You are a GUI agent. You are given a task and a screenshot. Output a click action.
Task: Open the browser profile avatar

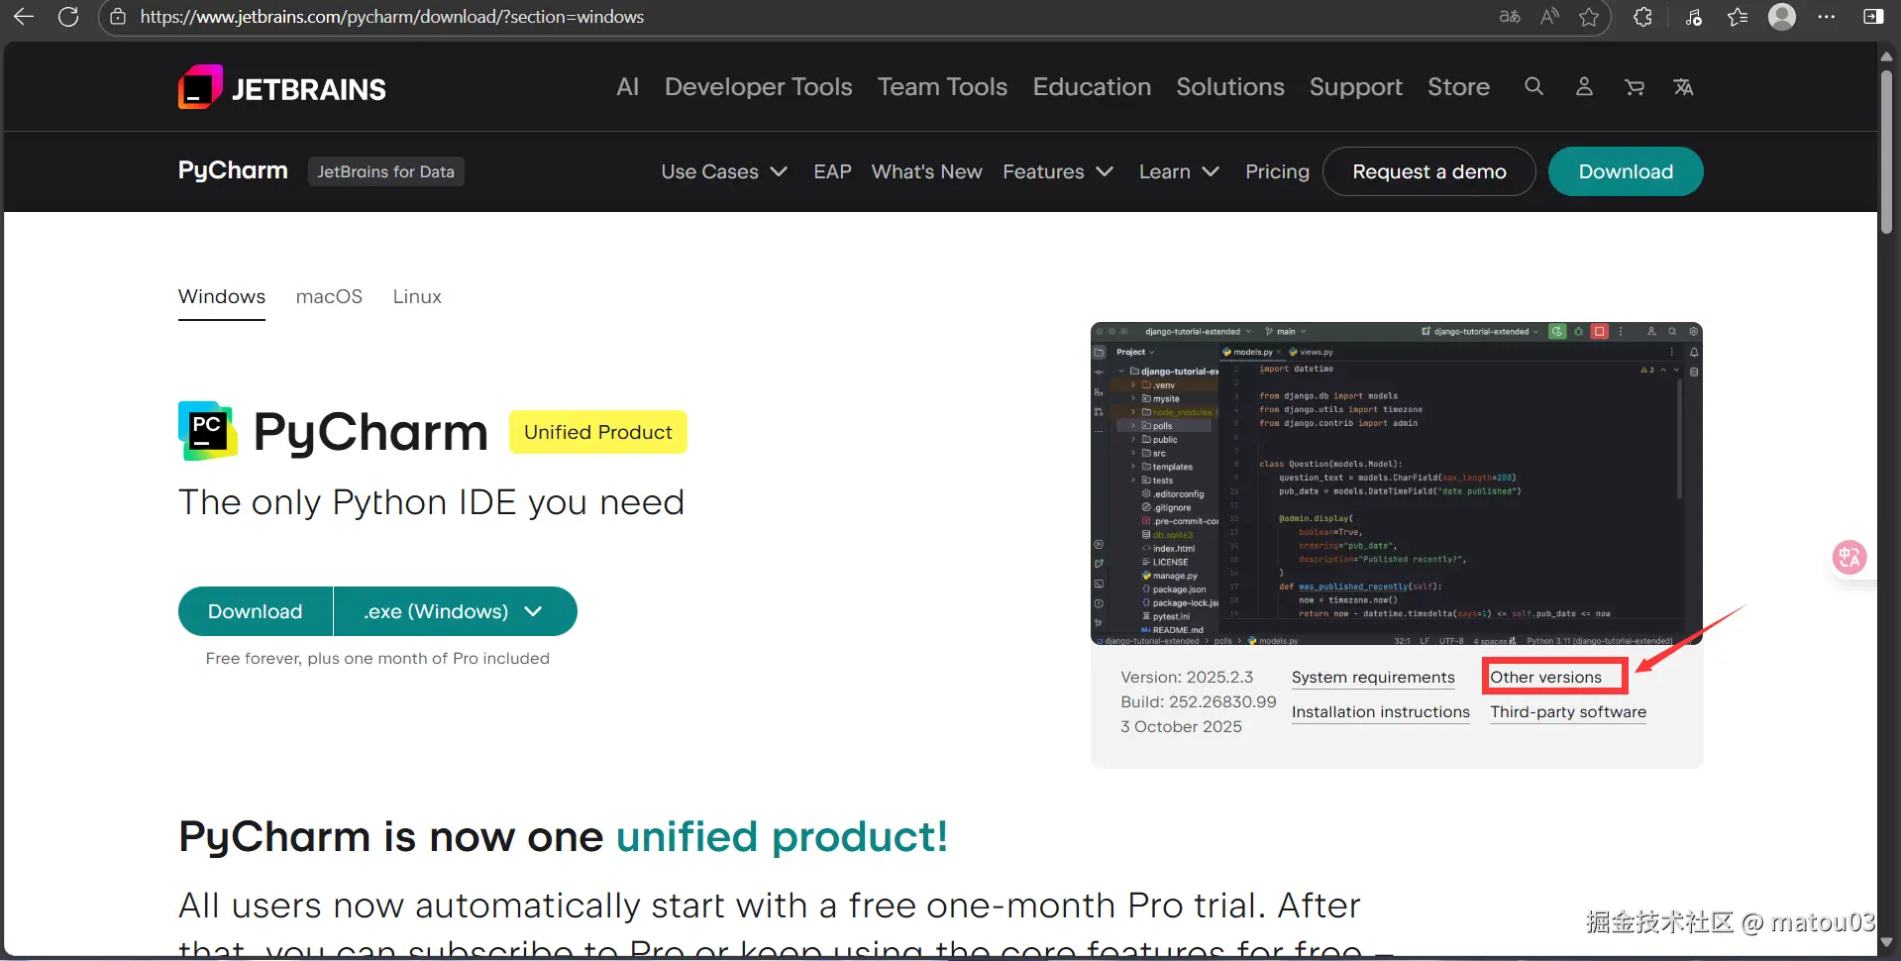click(x=1782, y=17)
